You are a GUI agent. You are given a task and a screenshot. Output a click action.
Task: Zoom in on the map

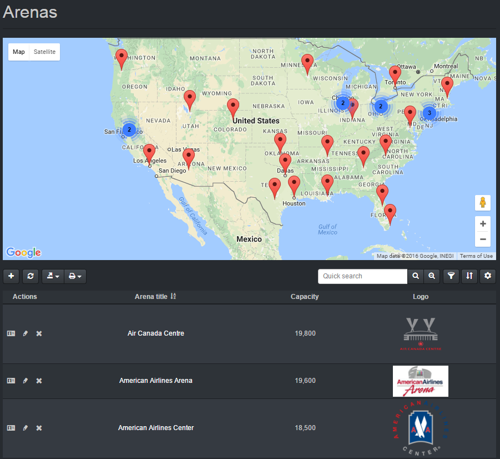tap(483, 224)
